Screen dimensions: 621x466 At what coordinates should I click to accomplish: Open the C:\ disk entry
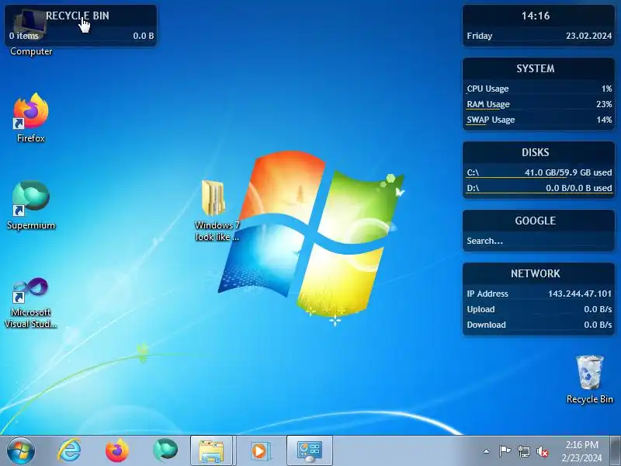tap(539, 172)
